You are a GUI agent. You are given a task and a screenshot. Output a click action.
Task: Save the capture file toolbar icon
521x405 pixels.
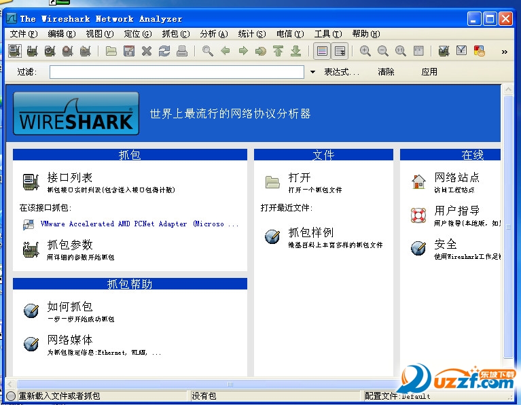129,51
